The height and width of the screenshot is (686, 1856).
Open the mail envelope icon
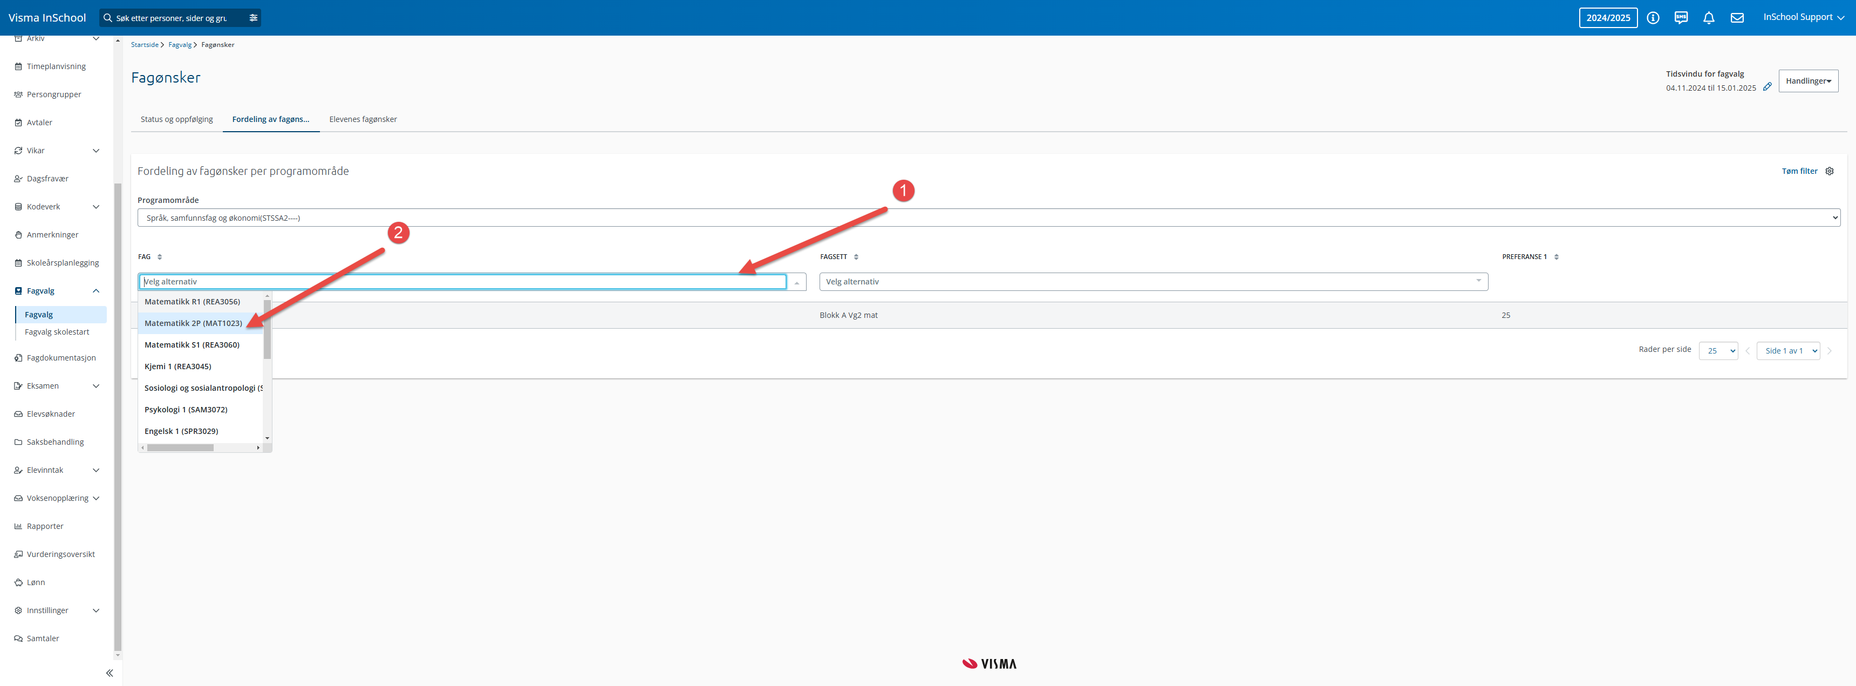click(1737, 17)
